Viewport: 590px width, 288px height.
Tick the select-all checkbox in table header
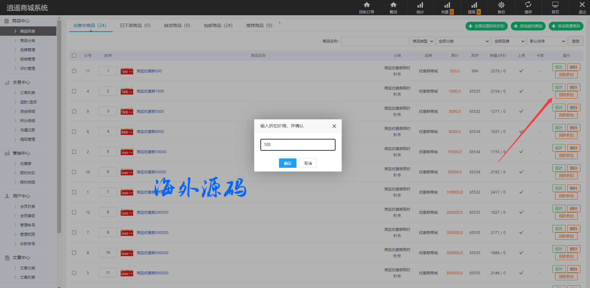74,56
